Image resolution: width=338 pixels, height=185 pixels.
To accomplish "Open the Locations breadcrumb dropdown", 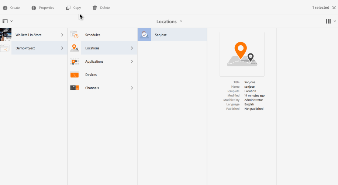I will pyautogui.click(x=169, y=21).
